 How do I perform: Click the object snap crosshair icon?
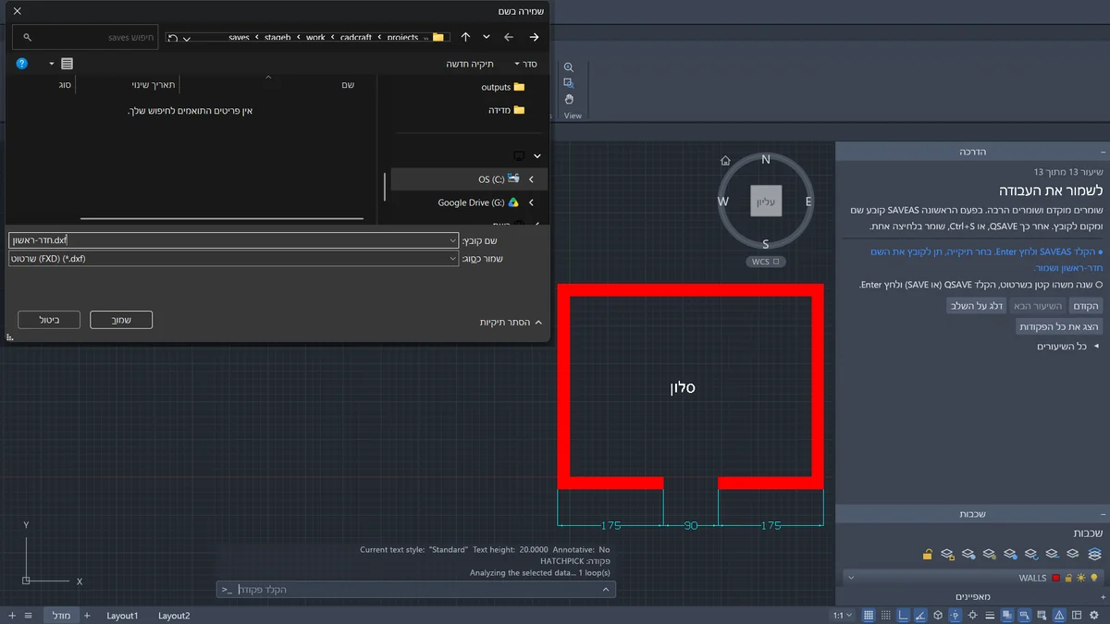point(972,615)
